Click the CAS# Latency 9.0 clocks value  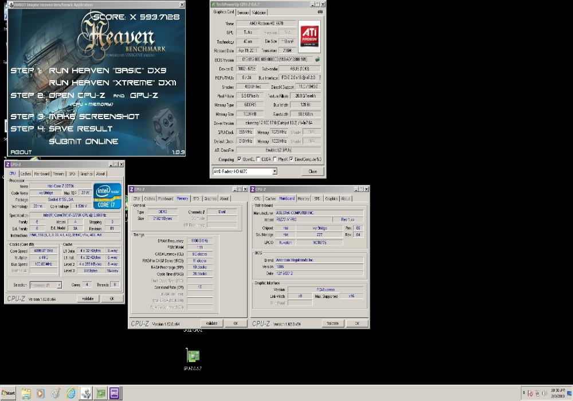(199, 254)
